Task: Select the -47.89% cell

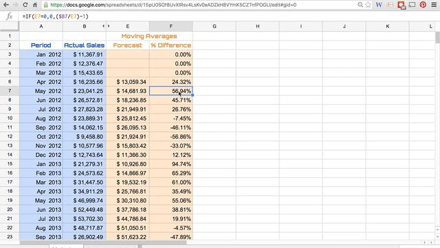Action: pyautogui.click(x=171, y=237)
